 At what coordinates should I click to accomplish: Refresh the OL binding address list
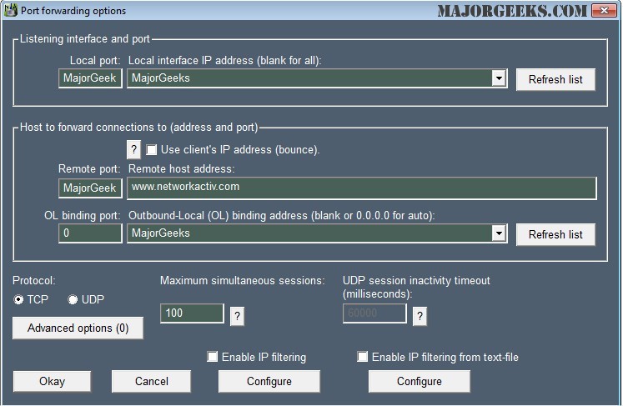[555, 234]
